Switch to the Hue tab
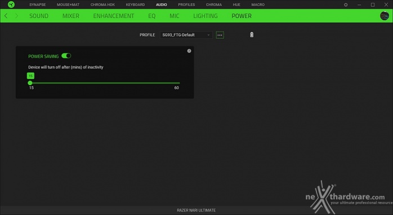Image resolution: width=393 pixels, height=215 pixels. coord(236,5)
